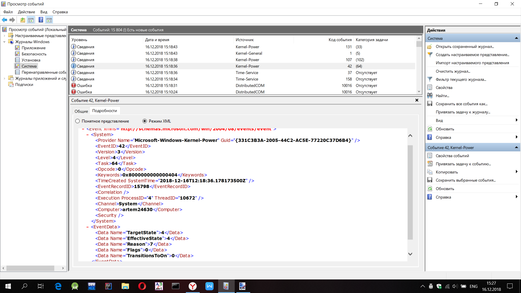Open File Explorer from the taskbar
This screenshot has height=293, width=521.
[125, 286]
